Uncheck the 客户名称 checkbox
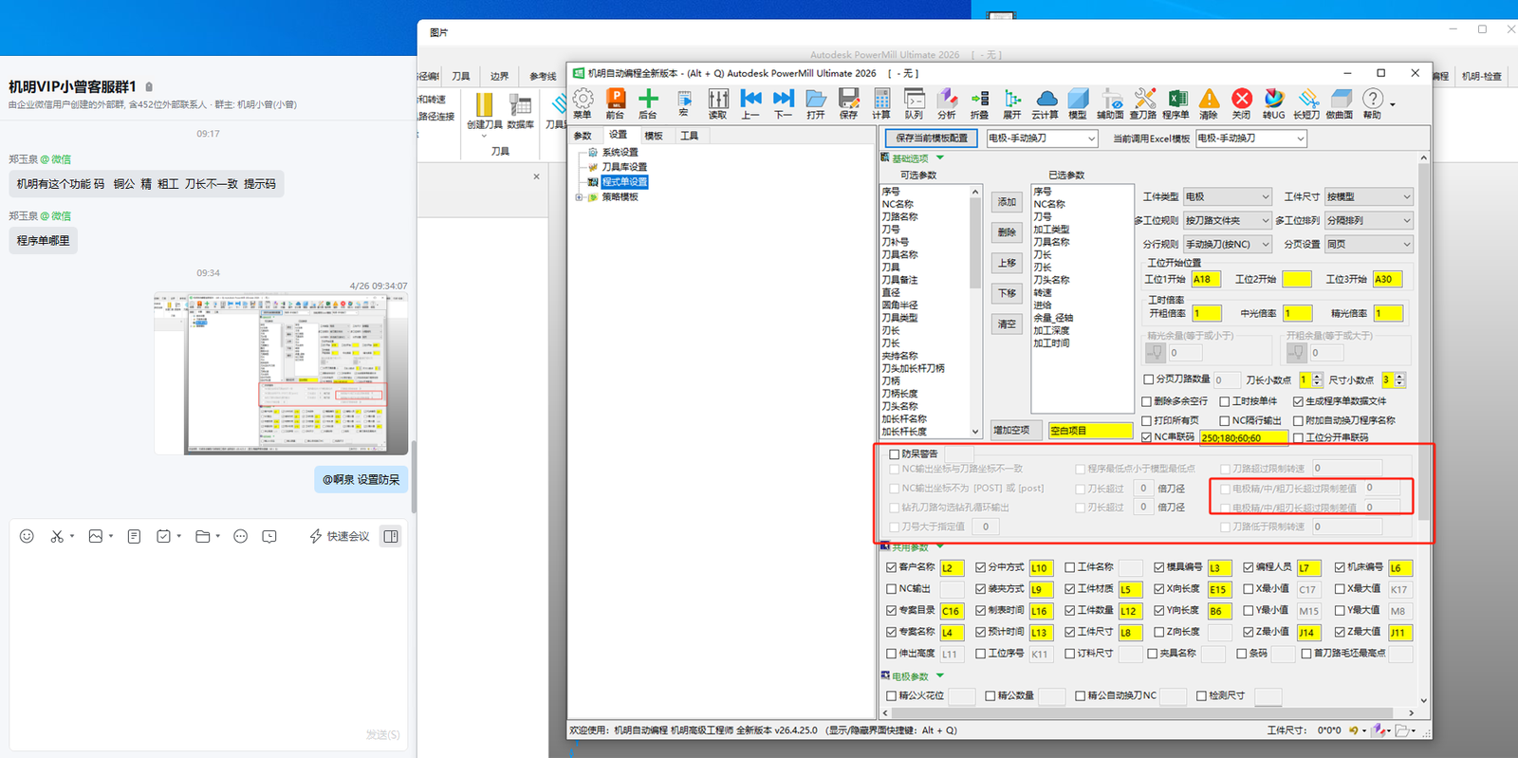Screen dimensions: 1518x758 pos(892,567)
